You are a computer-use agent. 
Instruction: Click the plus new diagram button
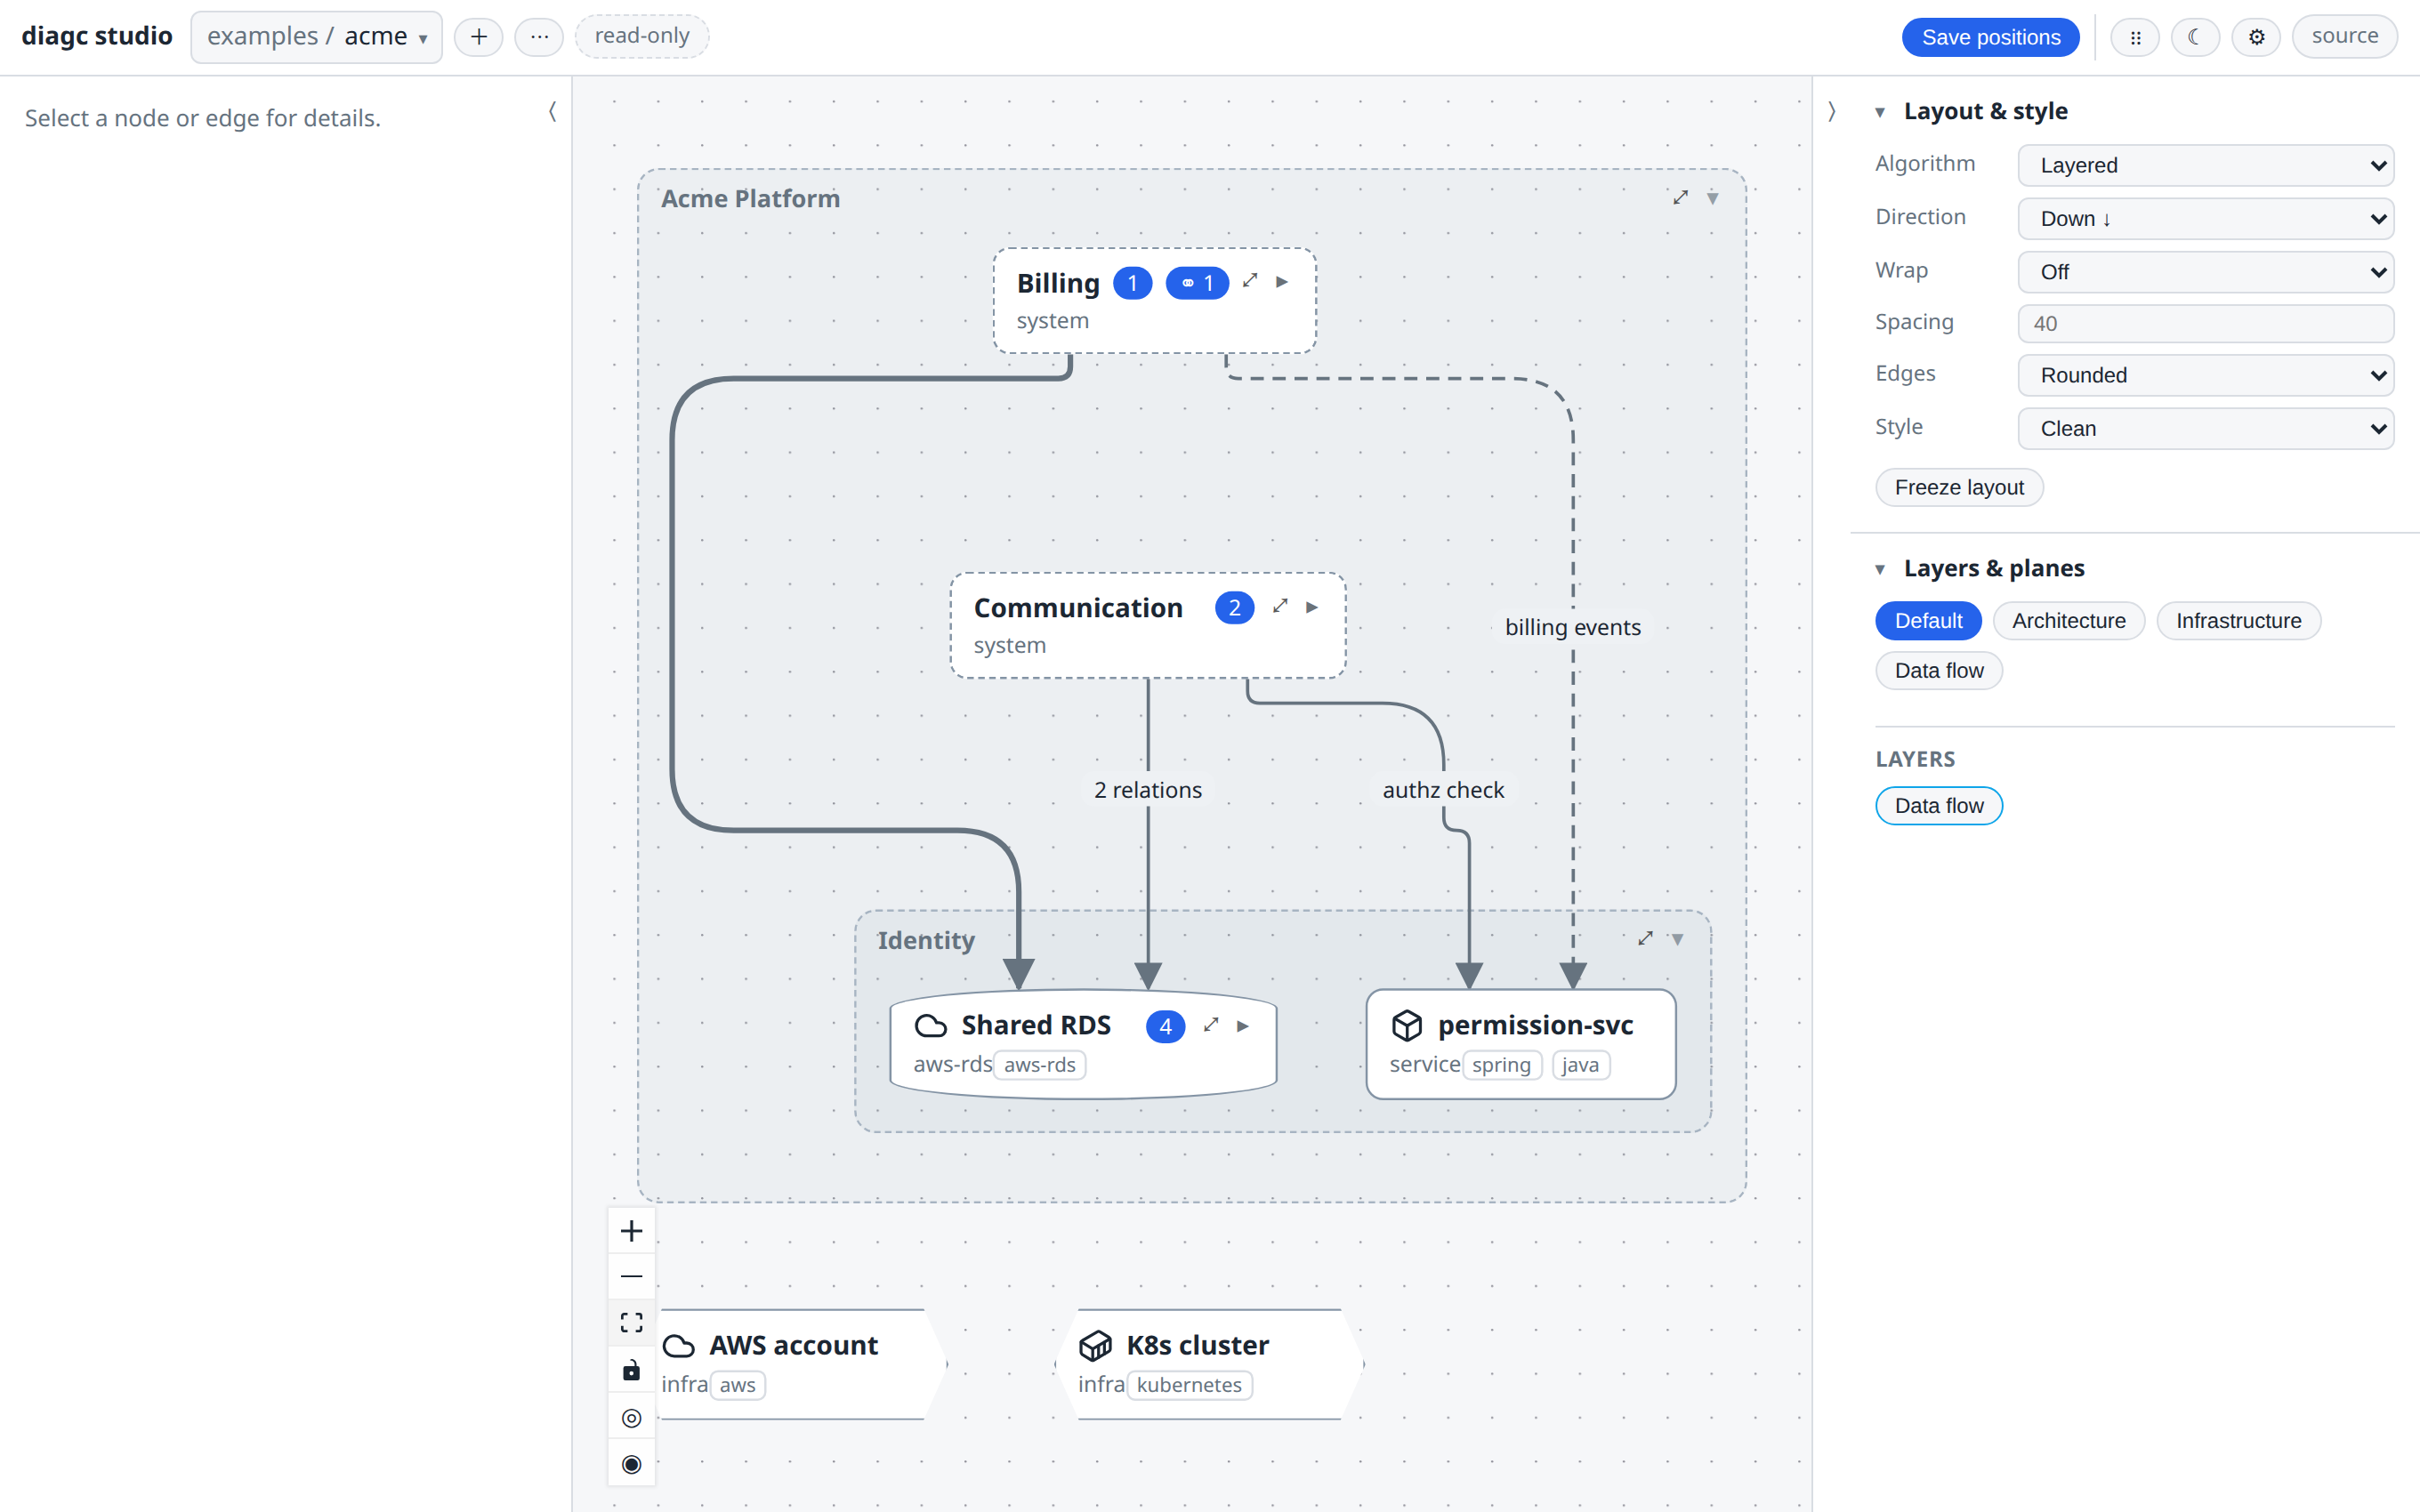point(478,37)
